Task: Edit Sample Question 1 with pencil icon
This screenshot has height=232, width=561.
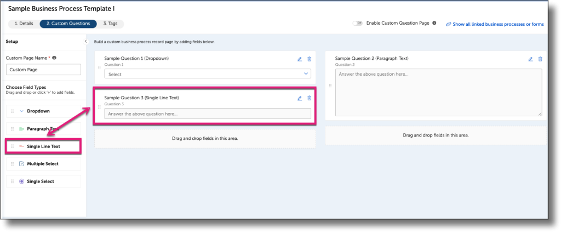Action: pyautogui.click(x=300, y=59)
